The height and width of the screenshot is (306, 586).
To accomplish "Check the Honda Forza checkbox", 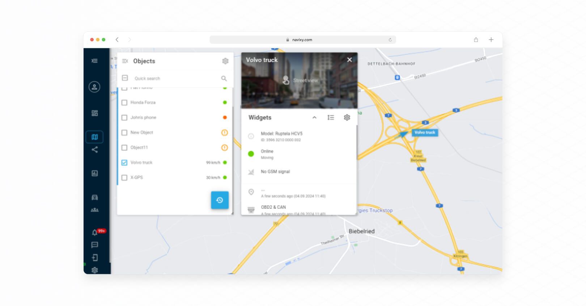I will [124, 103].
